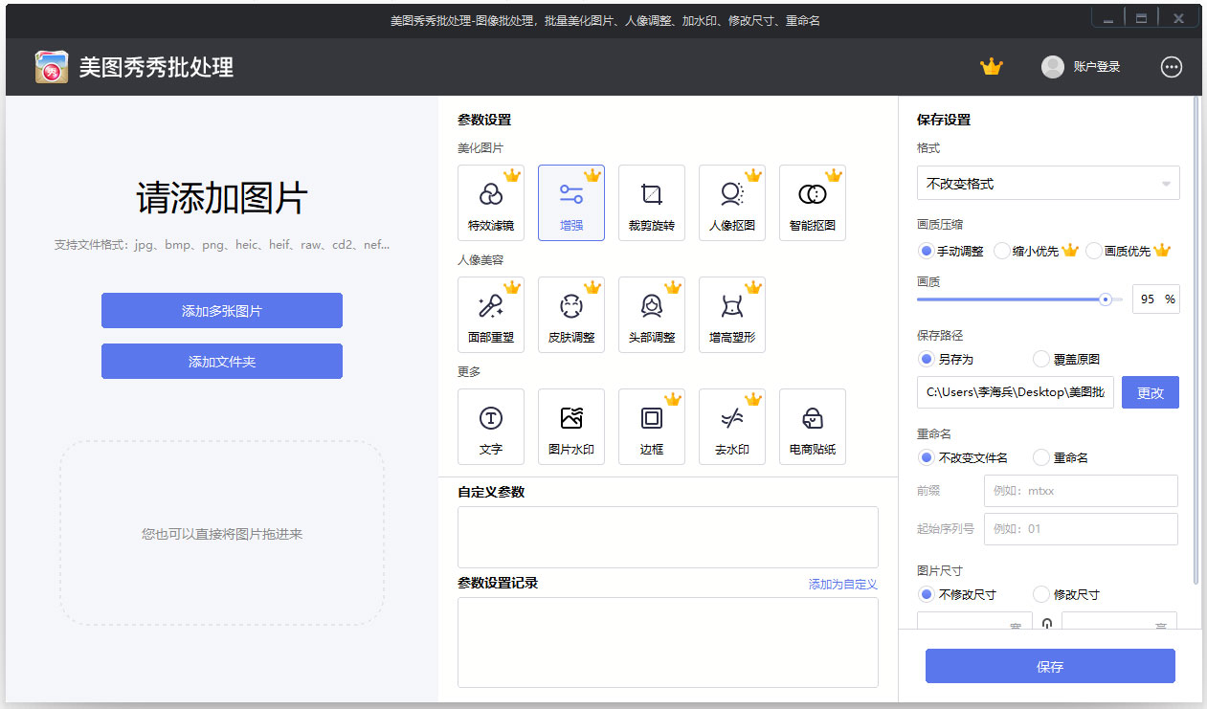The width and height of the screenshot is (1207, 709).
Task: Open the 智能抠图 smart cutout tool
Action: click(x=813, y=202)
